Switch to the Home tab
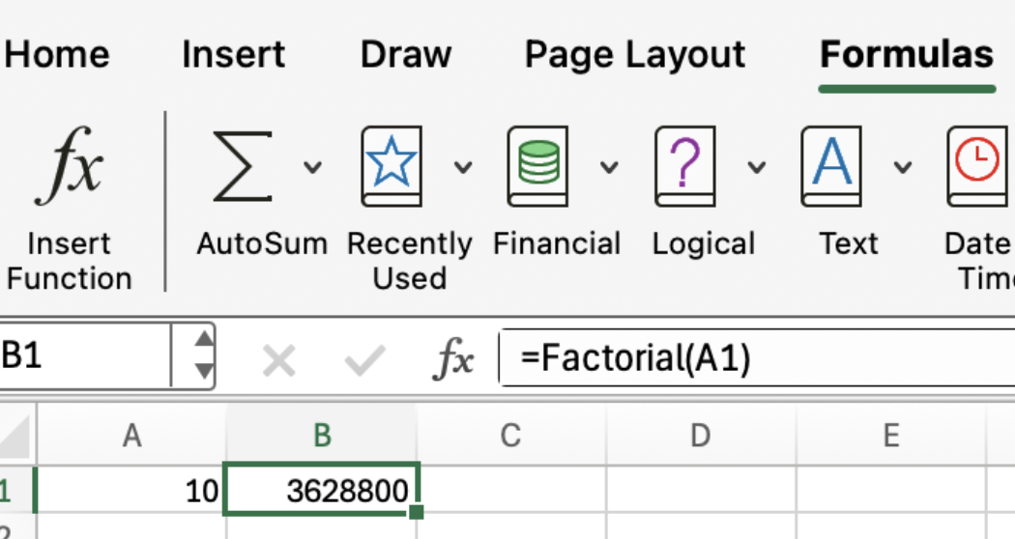This screenshot has width=1015, height=539. click(57, 54)
